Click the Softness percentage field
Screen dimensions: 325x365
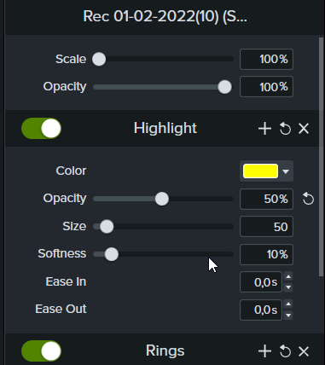pyautogui.click(x=266, y=254)
